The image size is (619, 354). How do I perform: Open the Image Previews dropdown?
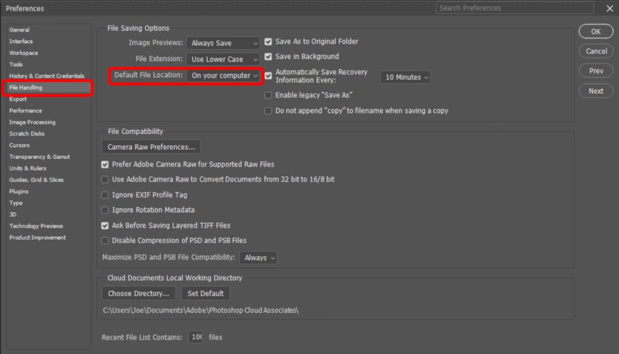tap(223, 43)
